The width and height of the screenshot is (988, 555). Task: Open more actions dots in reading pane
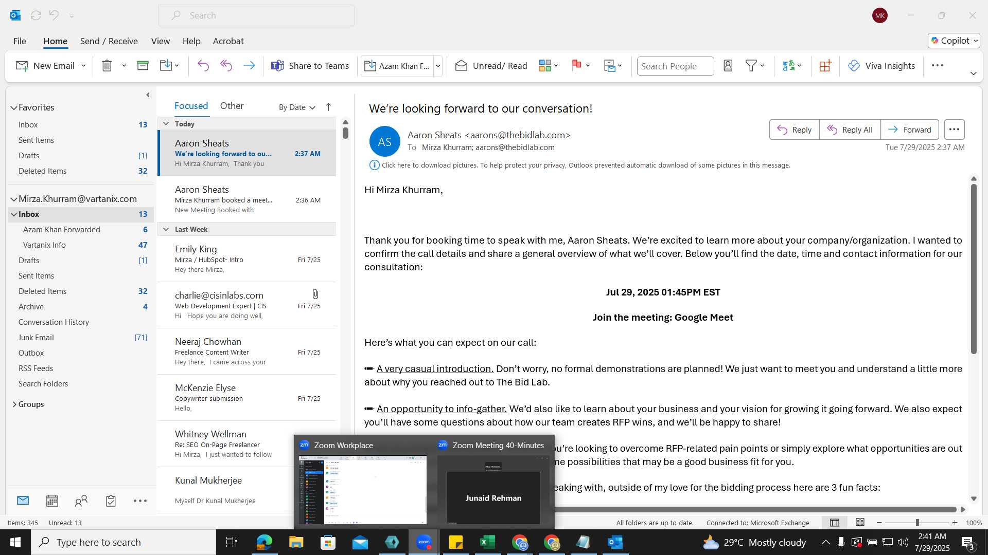[x=954, y=129]
